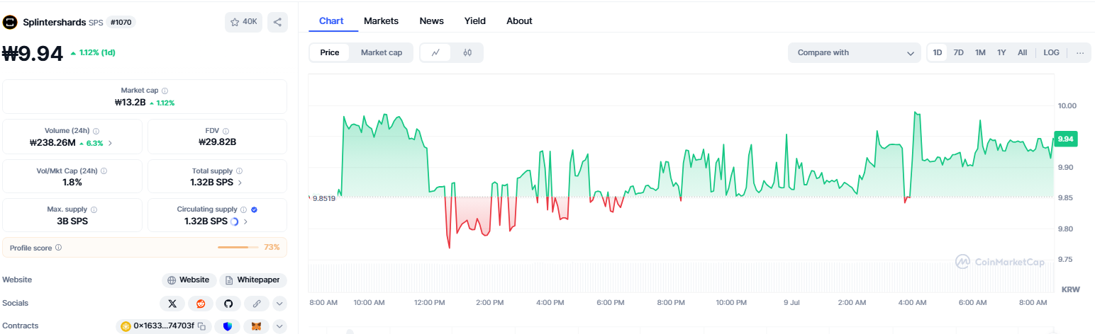The image size is (1095, 334).
Task: Expand more Socials links chevron
Action: (279, 304)
